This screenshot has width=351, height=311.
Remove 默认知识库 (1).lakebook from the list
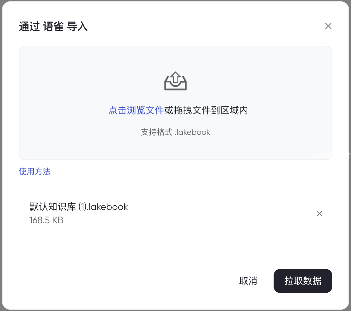(319, 214)
